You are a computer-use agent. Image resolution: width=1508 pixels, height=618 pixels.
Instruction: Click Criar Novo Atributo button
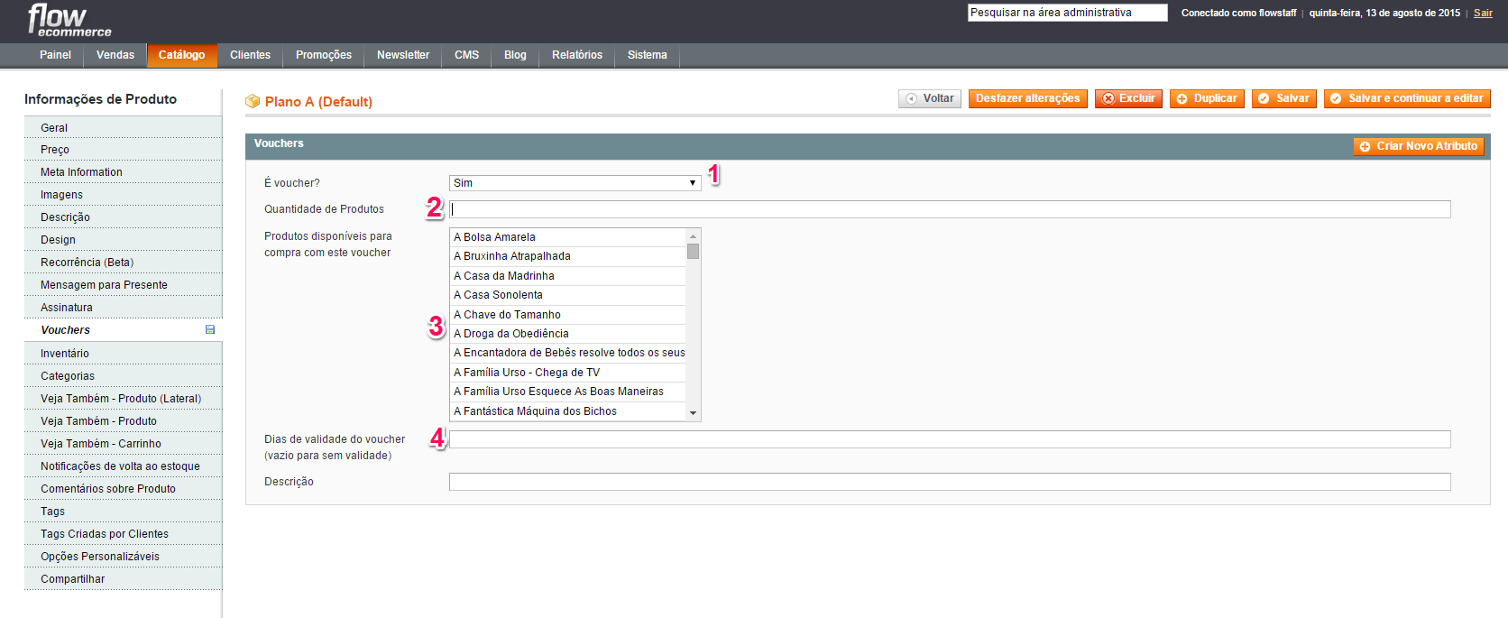1418,146
